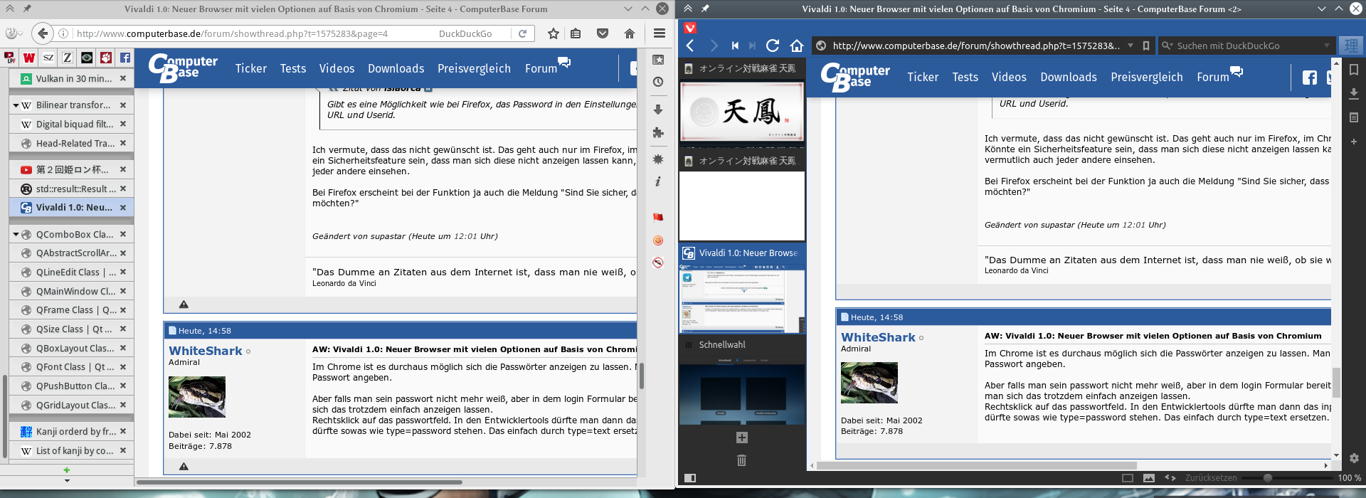Image resolution: width=1366 pixels, height=498 pixels.
Task: Open the Vivaldi logo menu
Action: pos(690,28)
